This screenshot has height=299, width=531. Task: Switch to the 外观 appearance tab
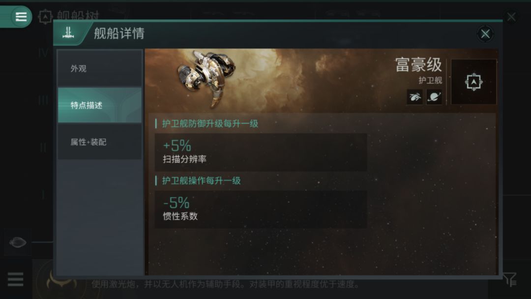(x=100, y=68)
